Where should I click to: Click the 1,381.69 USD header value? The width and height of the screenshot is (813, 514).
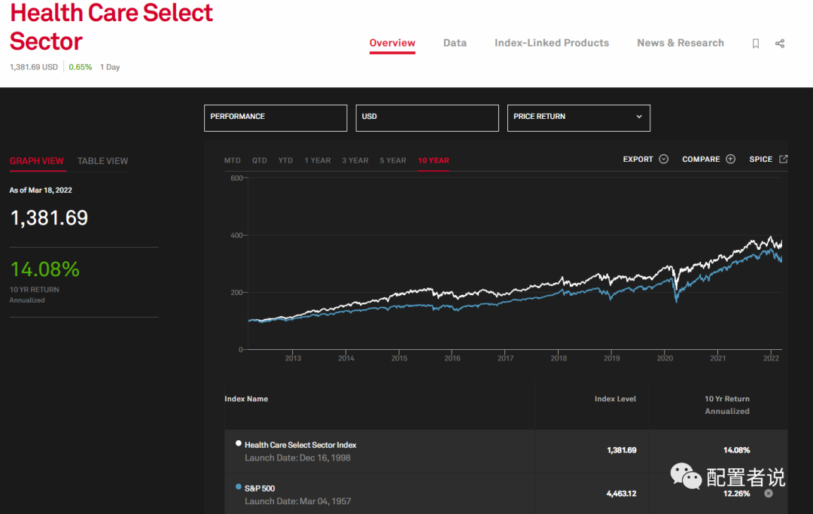point(34,68)
